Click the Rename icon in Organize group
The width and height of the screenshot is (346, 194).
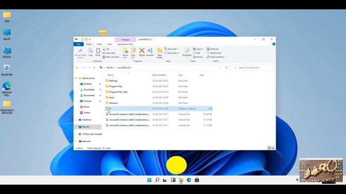click(150, 51)
